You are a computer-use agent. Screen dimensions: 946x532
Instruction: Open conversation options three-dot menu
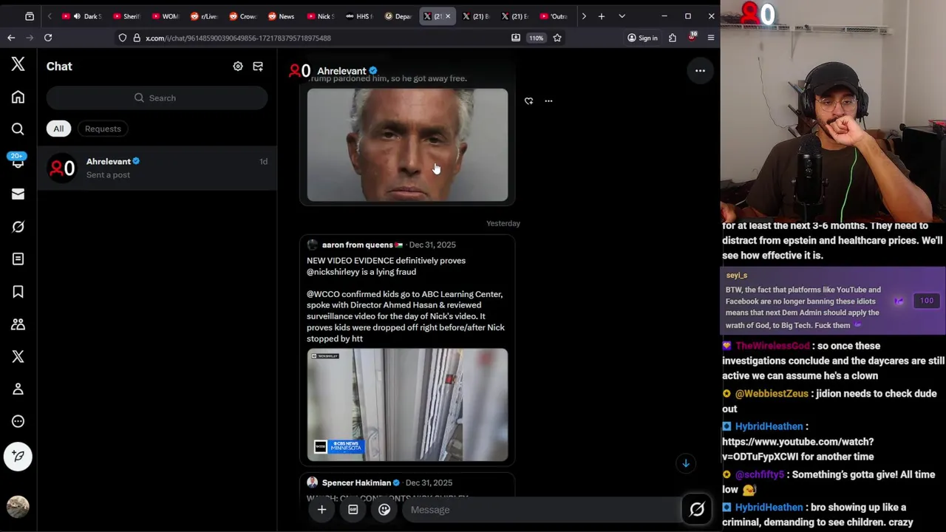pos(700,71)
